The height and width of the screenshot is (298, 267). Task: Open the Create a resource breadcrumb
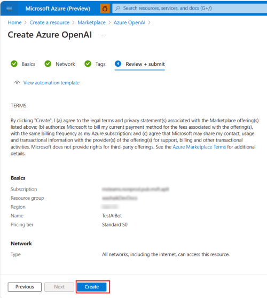tap(50, 22)
